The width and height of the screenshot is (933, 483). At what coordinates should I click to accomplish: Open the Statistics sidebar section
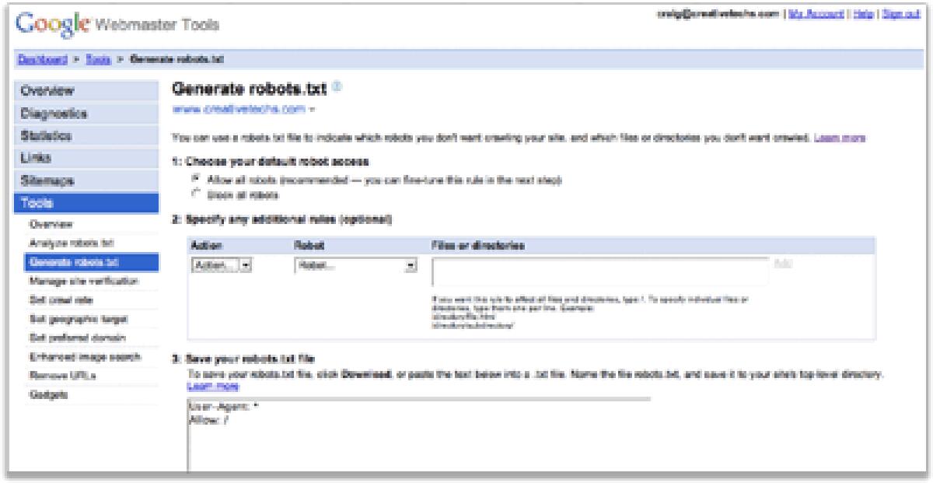tap(86, 136)
